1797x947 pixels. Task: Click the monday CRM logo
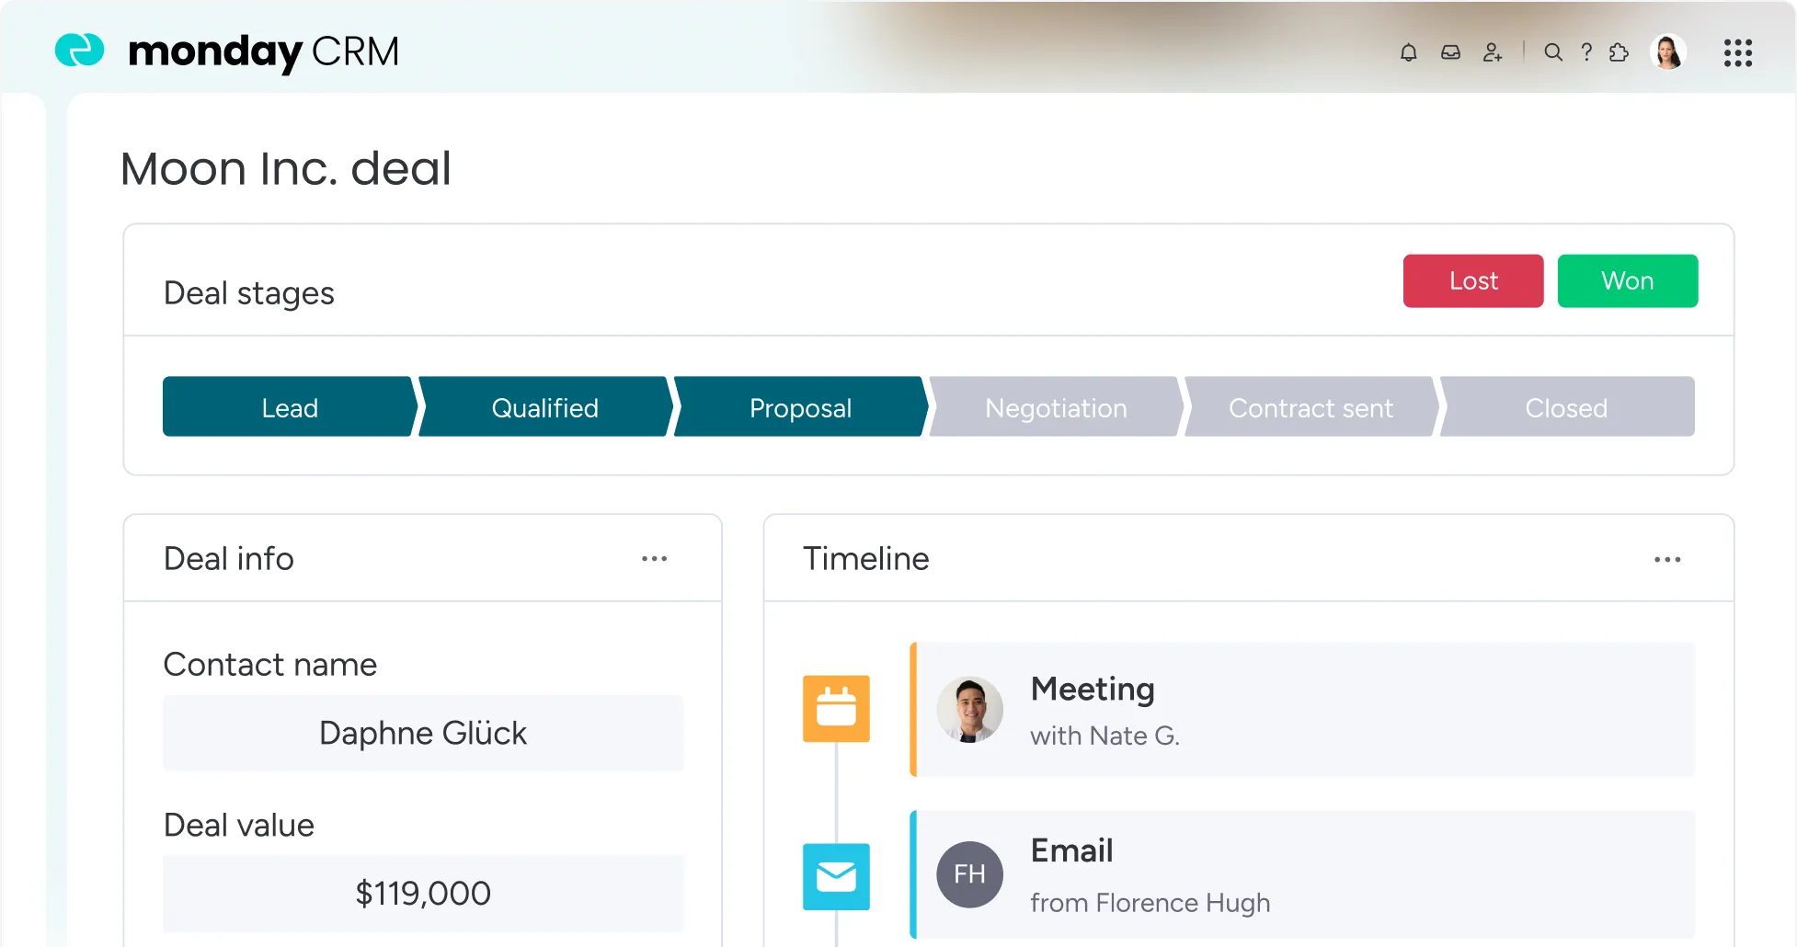(x=227, y=51)
